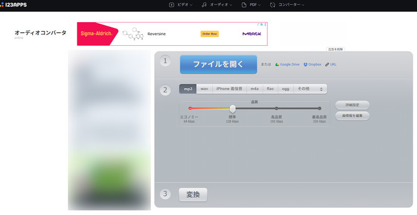
Task: Open the その他 formats dropdown
Action: pyautogui.click(x=310, y=89)
